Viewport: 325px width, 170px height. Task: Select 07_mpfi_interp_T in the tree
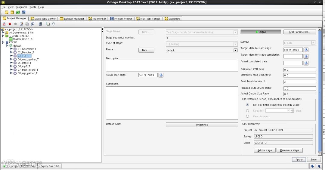coord(28,70)
